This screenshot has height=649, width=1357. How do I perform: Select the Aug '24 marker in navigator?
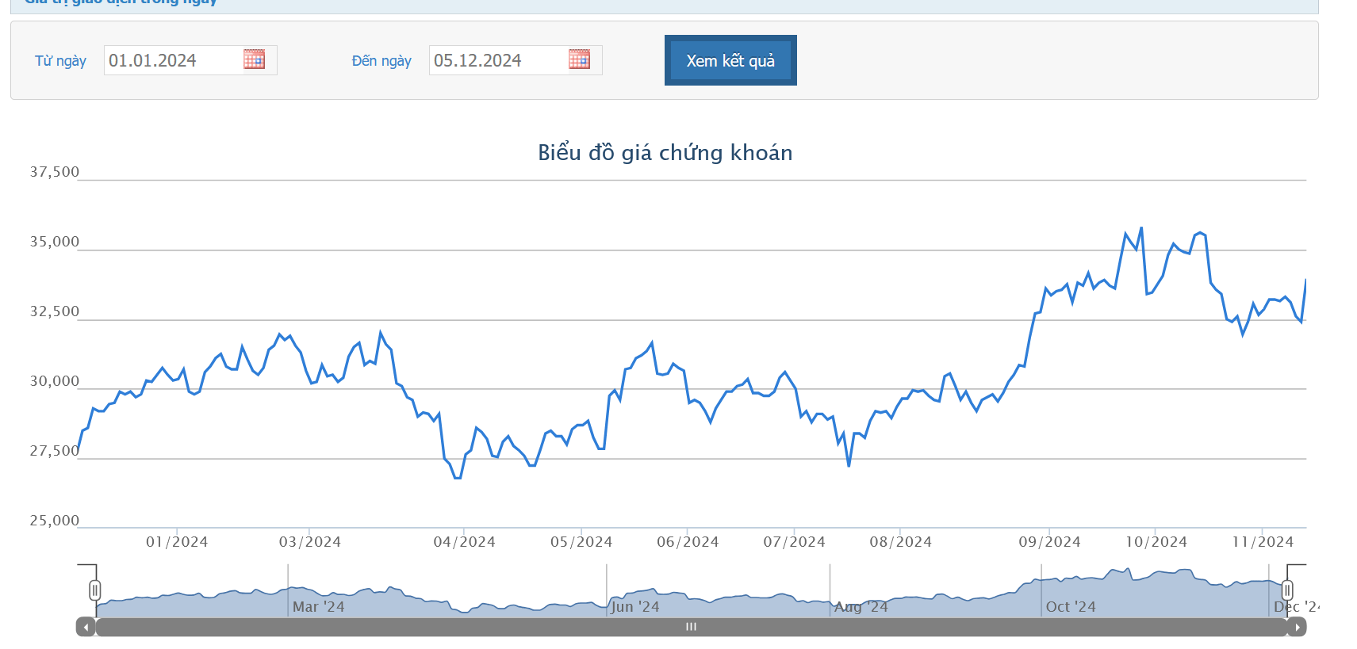click(861, 607)
